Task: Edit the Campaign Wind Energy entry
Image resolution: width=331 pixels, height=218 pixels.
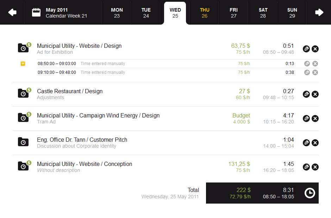Action: [x=306, y=118]
